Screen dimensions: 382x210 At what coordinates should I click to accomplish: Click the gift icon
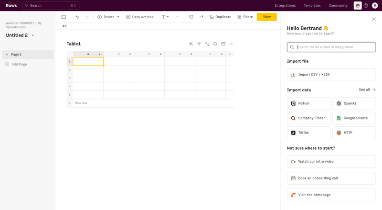point(358,5)
